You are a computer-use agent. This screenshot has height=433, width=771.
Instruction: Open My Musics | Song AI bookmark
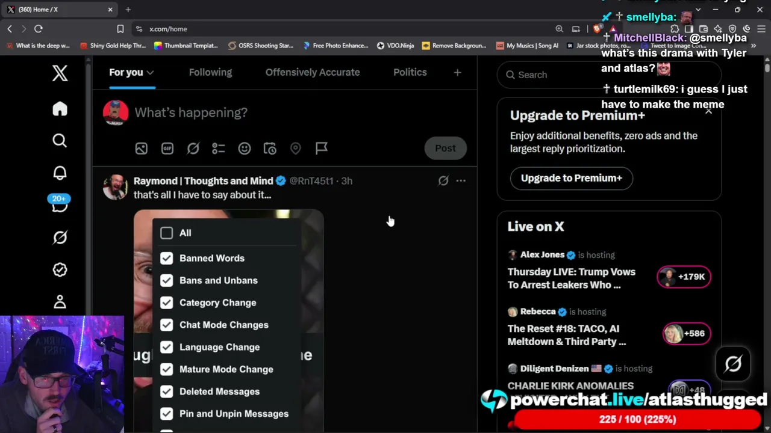click(527, 46)
